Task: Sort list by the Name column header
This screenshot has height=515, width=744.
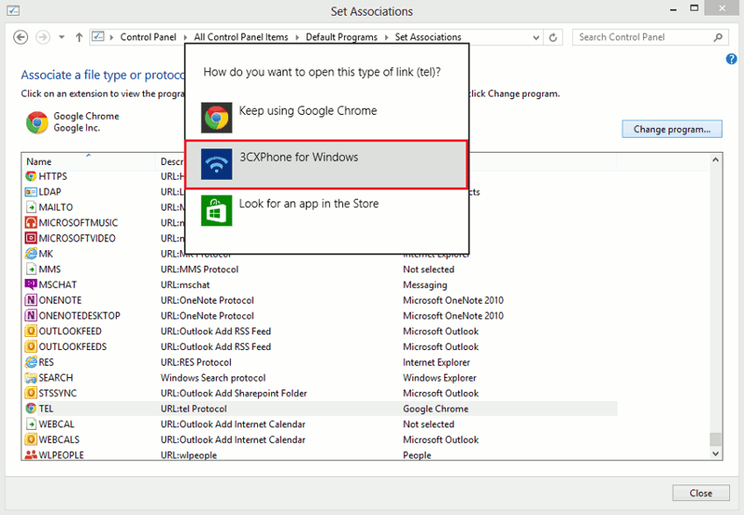Action: coord(89,161)
